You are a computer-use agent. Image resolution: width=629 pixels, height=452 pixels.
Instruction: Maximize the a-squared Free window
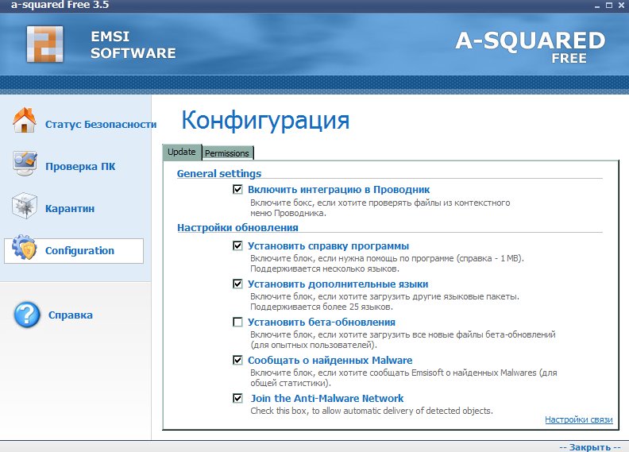pyautogui.click(x=609, y=6)
